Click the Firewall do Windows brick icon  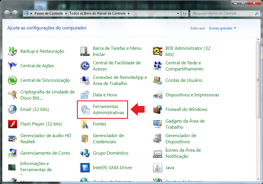point(158,109)
